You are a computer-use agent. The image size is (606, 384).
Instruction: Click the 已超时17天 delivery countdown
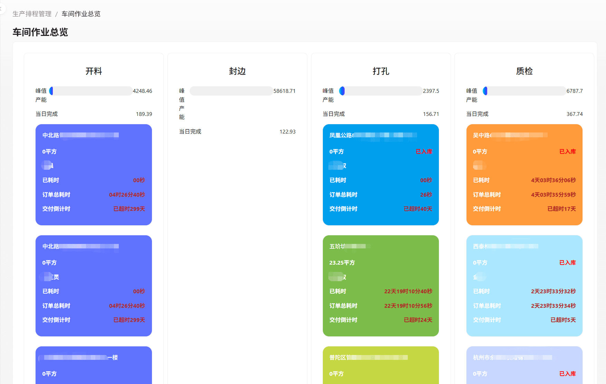coord(562,209)
